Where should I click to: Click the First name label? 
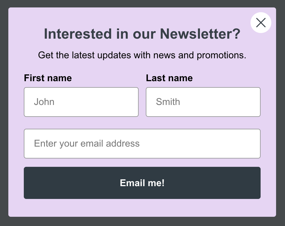pos(48,78)
